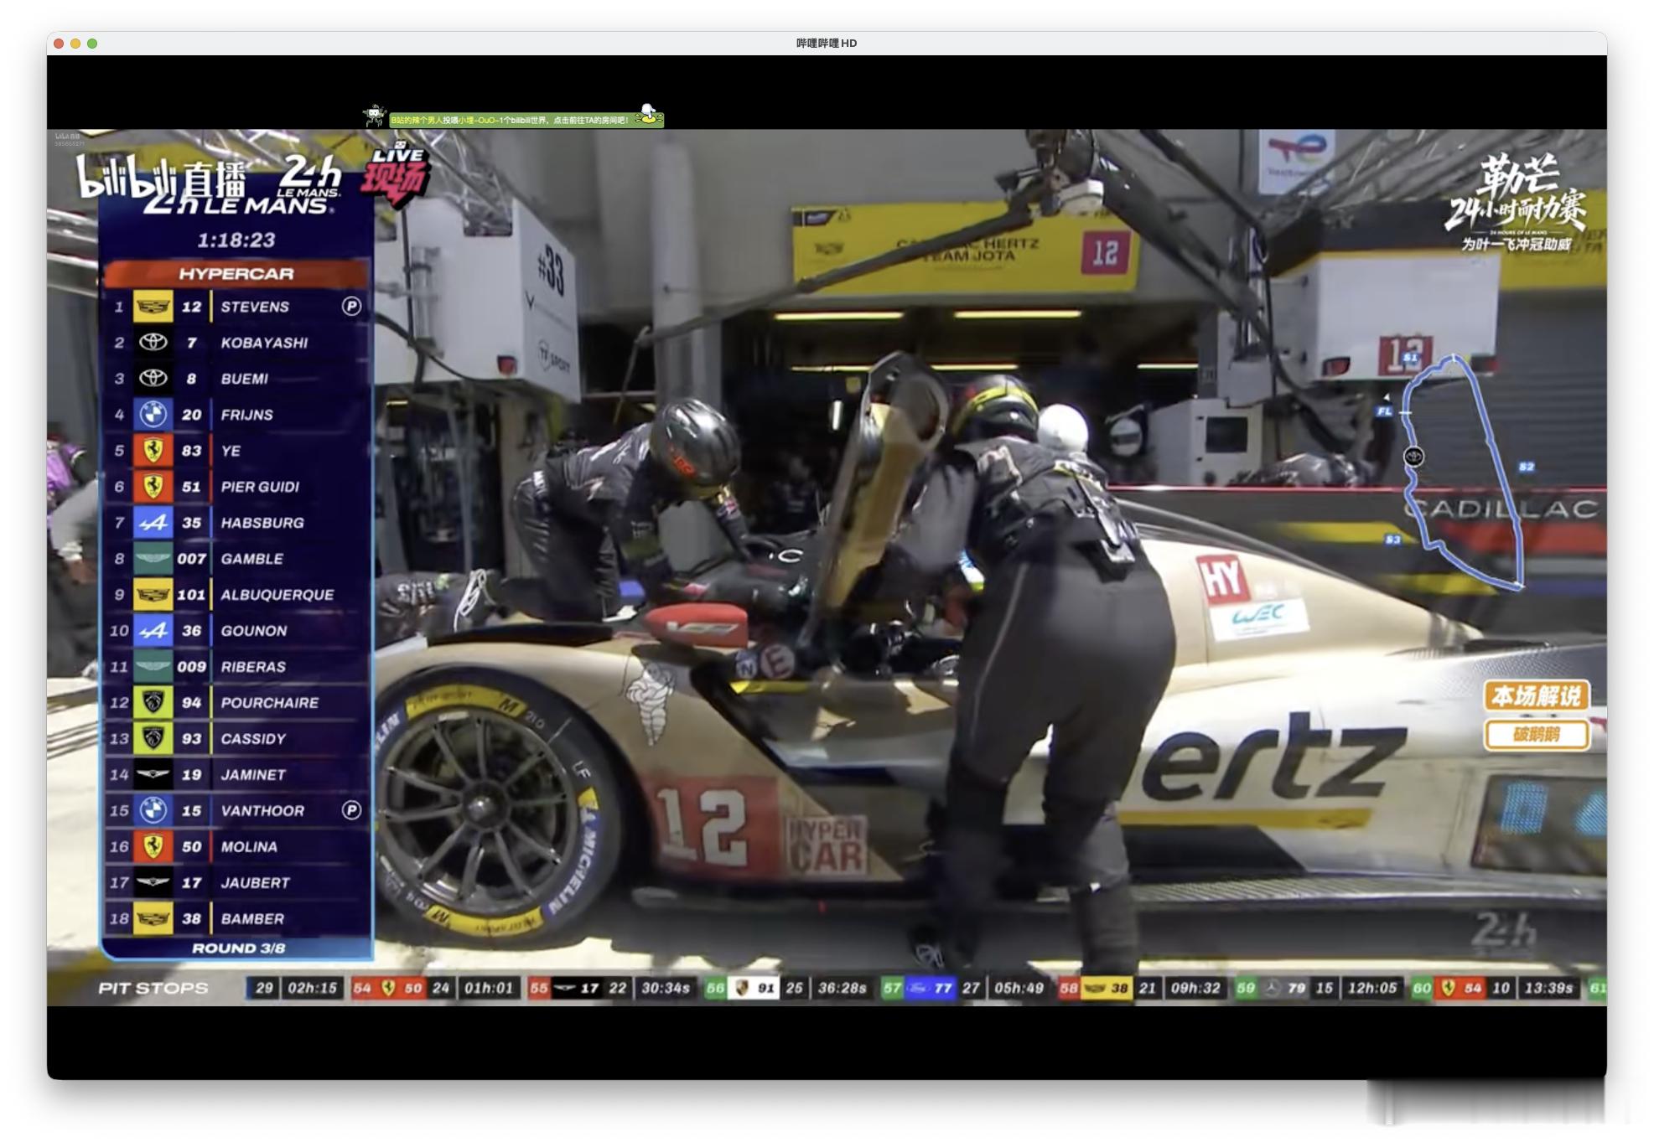Select the HYPERCAR class header

coord(236,274)
